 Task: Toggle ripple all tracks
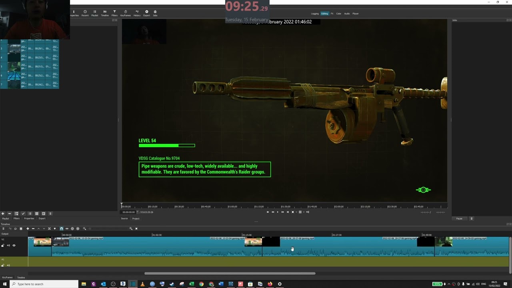click(78, 228)
